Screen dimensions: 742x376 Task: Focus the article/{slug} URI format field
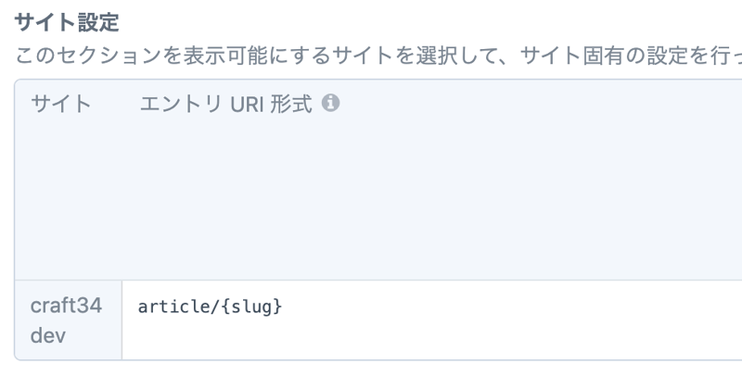pyautogui.click(x=427, y=307)
